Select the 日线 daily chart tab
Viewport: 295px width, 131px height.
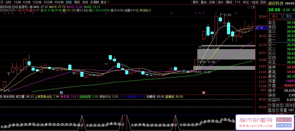point(69,2)
